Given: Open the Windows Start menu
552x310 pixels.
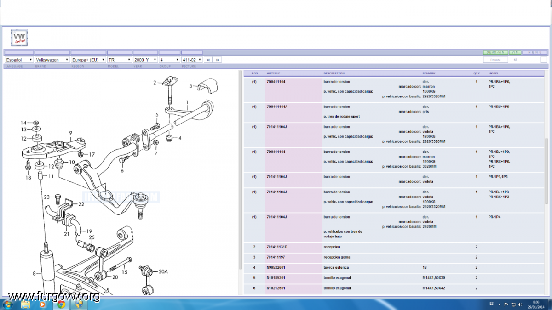Looking at the screenshot, I should tap(8, 304).
